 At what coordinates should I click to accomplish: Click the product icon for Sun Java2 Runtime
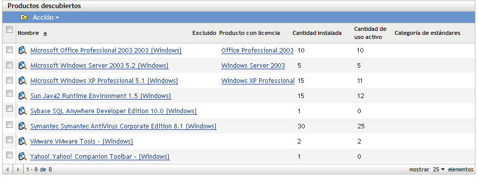click(23, 96)
